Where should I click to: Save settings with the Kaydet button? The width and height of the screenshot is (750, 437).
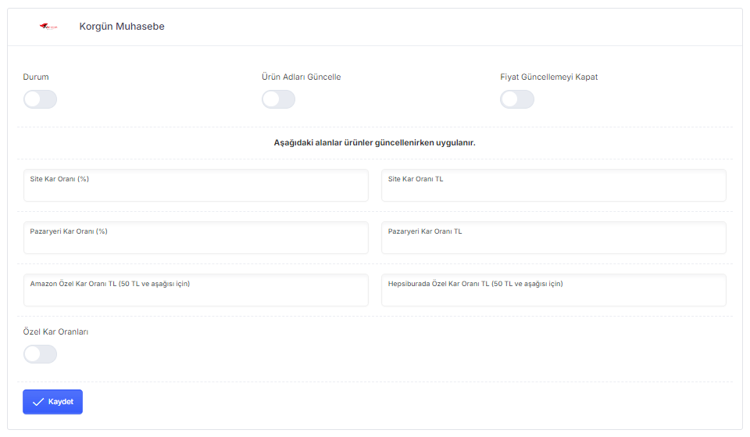[52, 402]
